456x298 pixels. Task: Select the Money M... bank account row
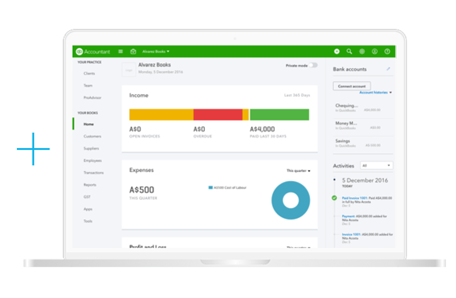pyautogui.click(x=363, y=125)
